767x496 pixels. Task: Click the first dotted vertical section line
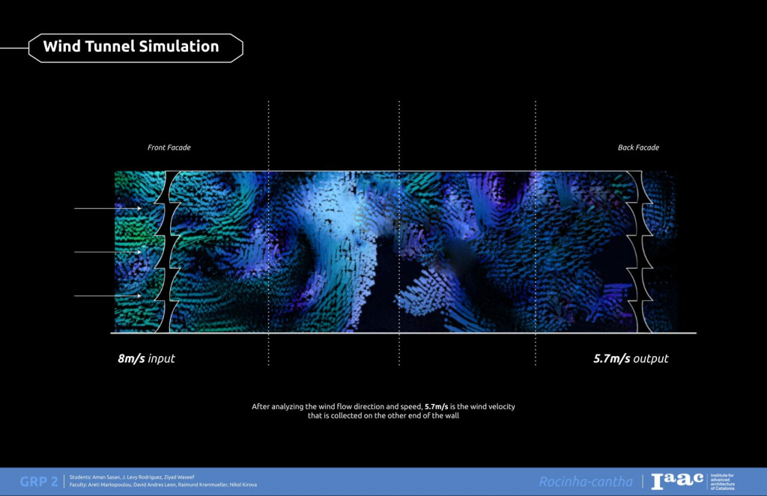(x=268, y=232)
